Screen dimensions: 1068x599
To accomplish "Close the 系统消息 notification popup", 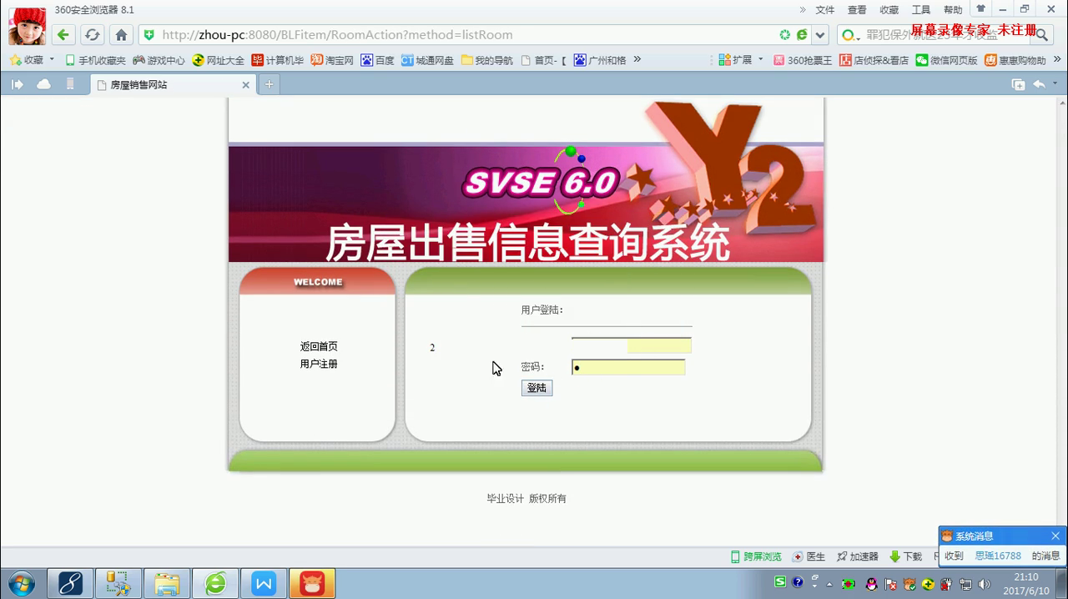I will pyautogui.click(x=1055, y=536).
